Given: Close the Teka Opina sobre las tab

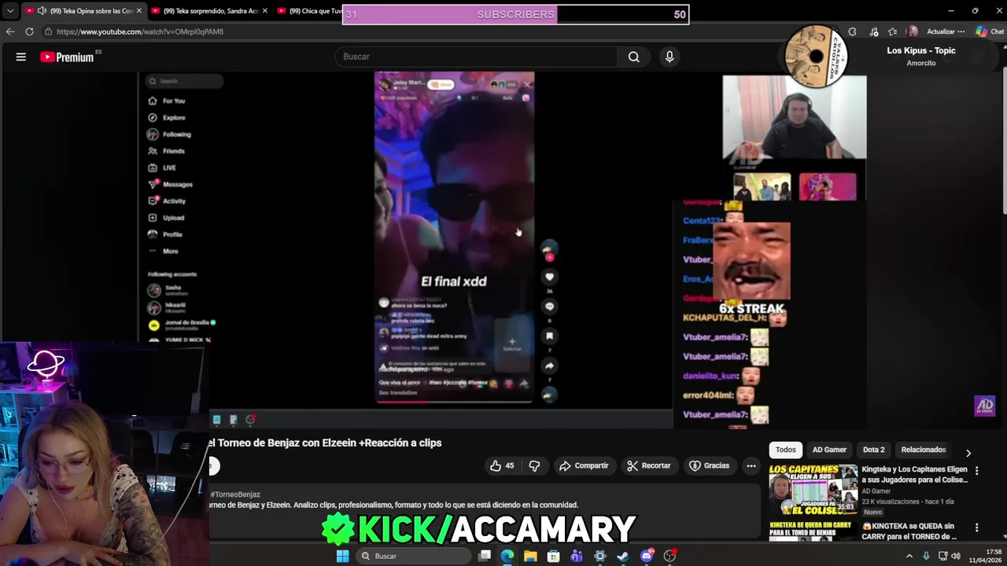Looking at the screenshot, I should point(139,11).
